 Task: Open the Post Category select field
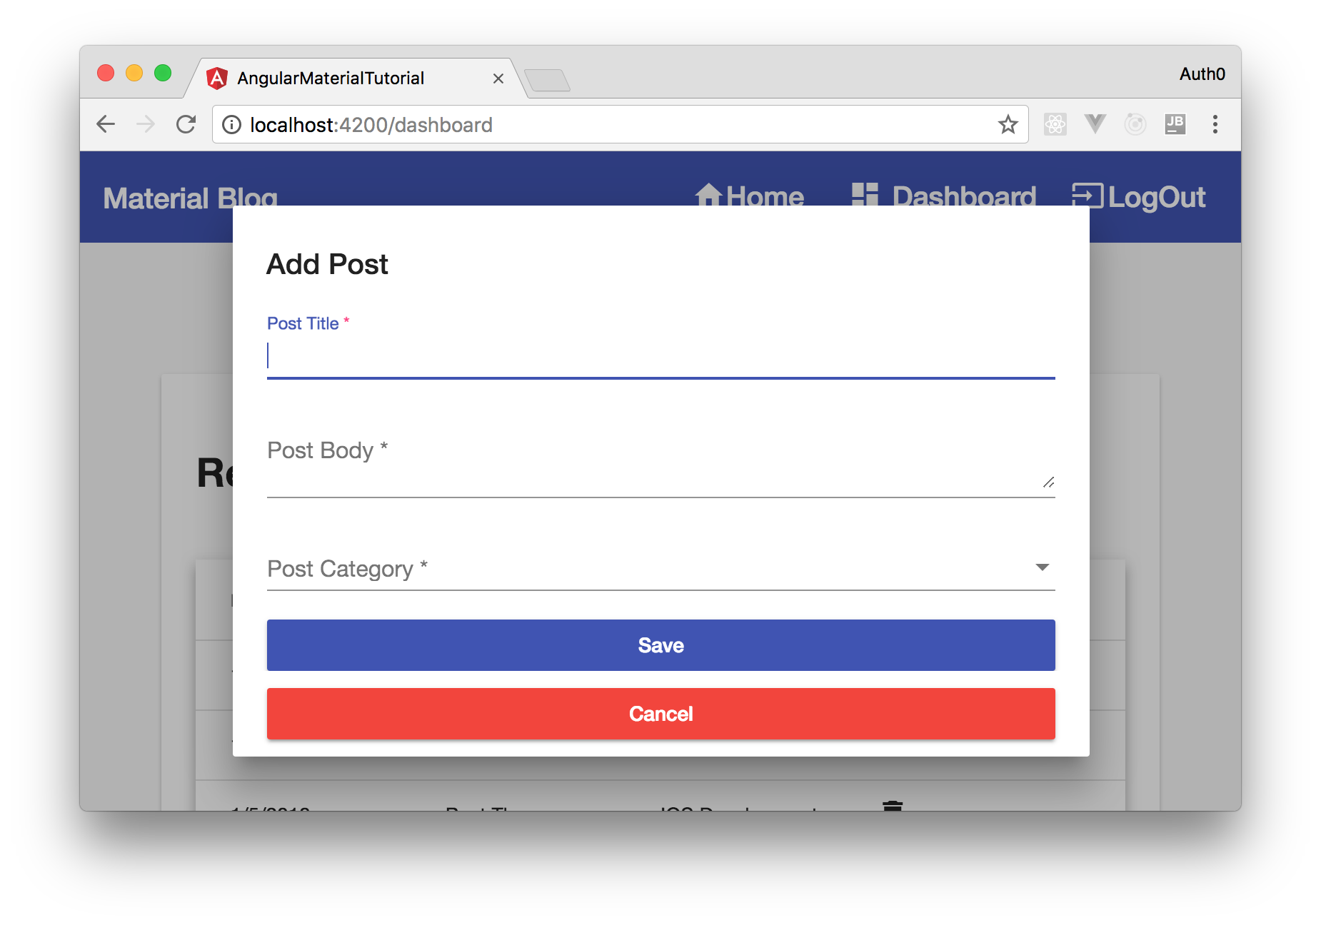[x=660, y=569]
